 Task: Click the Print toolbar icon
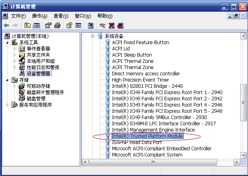[x=57, y=25]
